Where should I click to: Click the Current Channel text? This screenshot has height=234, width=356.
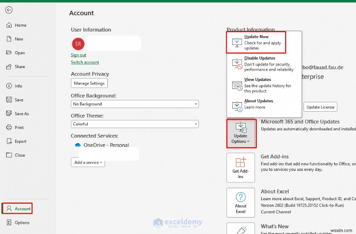[x=276, y=212]
